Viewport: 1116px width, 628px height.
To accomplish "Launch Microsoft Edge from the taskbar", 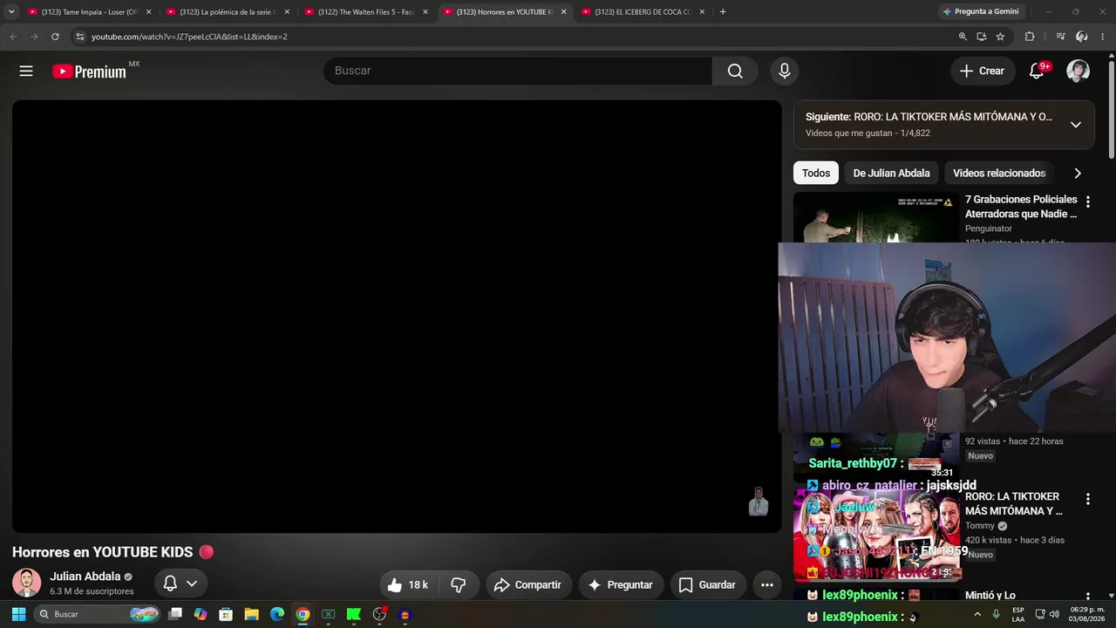I will click(x=277, y=614).
